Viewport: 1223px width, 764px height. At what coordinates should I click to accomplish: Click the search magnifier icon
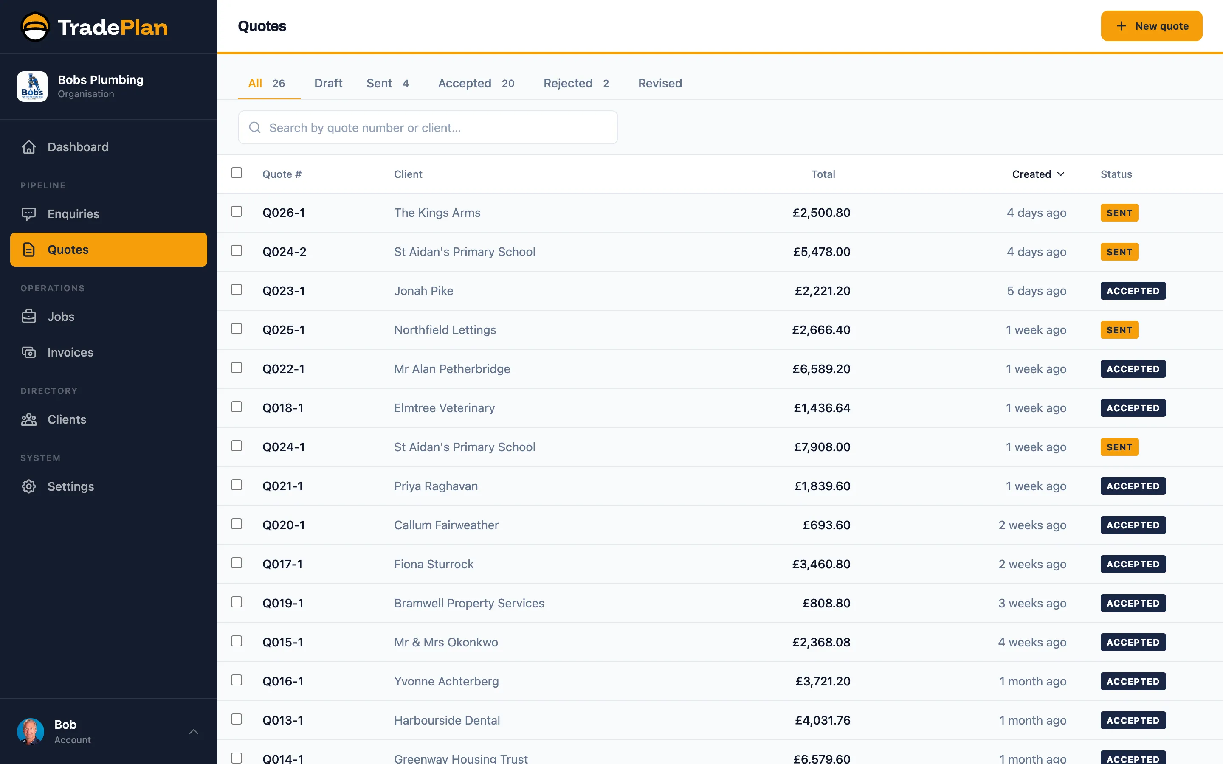point(255,127)
